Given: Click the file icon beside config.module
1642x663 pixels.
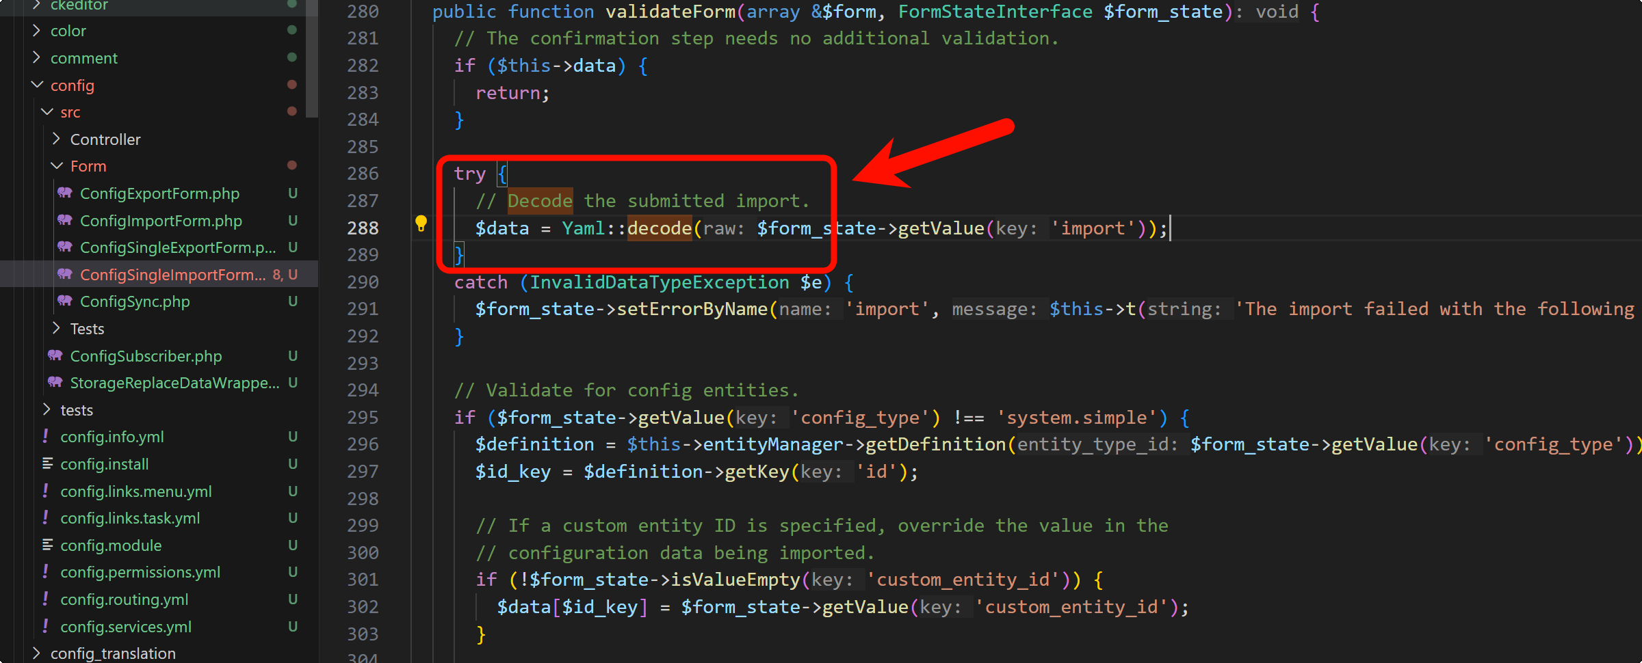Looking at the screenshot, I should 47,545.
